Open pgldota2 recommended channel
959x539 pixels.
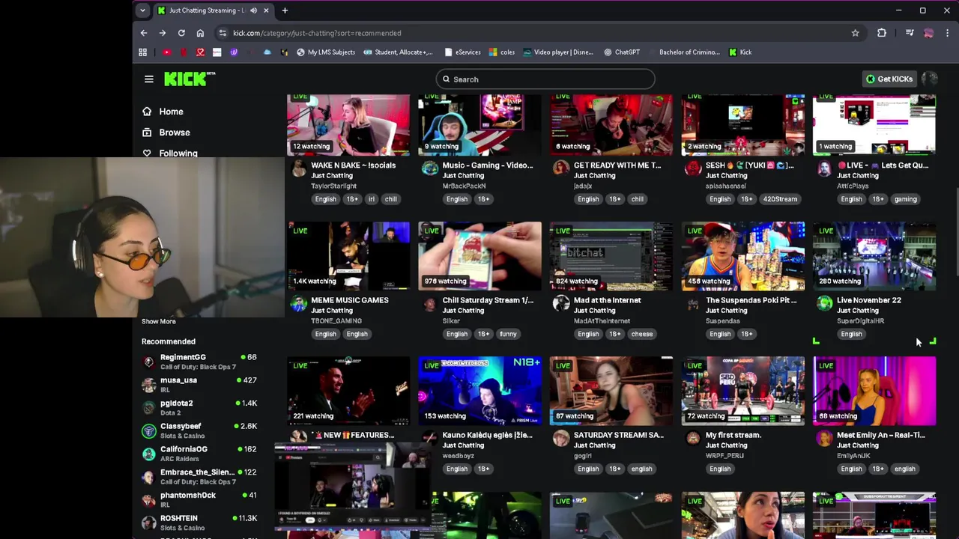click(x=199, y=408)
